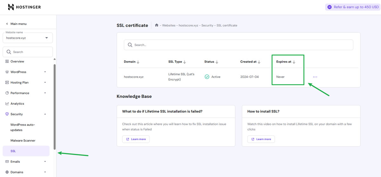The image size is (381, 177).
Task: Click the Performance gauge icon
Action: 7,93
